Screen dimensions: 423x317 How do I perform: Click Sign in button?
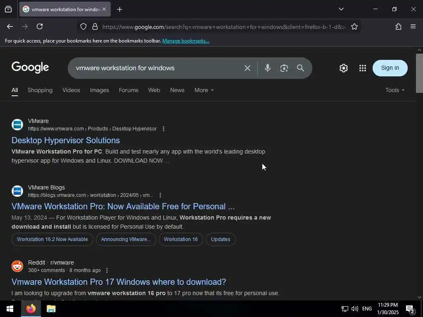(390, 68)
